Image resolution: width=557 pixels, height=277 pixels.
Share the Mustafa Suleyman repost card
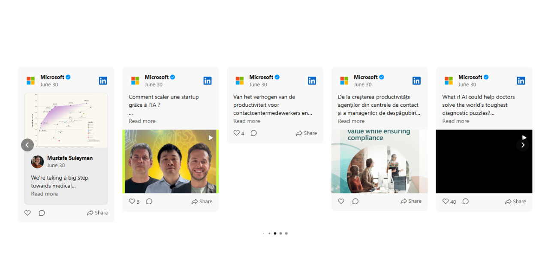click(97, 213)
